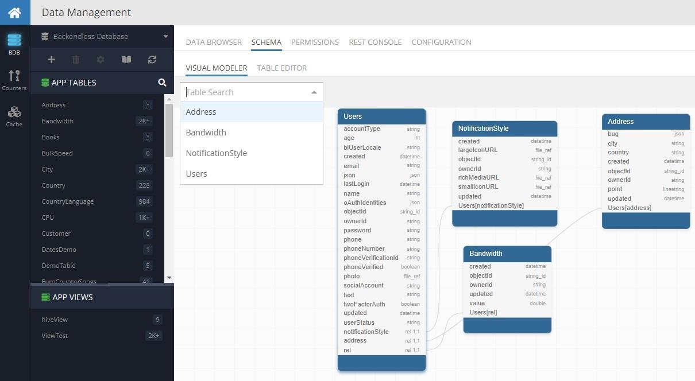The image size is (695, 381).
Task: Select the Visual Modeler subtab
Action: pyautogui.click(x=217, y=68)
